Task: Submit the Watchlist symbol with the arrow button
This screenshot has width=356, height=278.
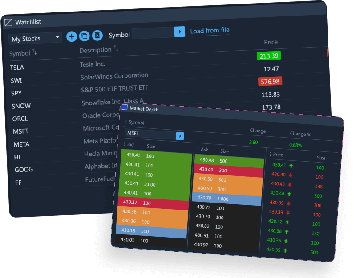Action: click(x=180, y=32)
